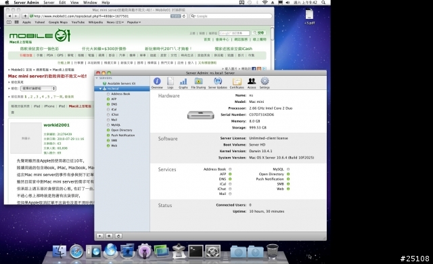Open the Downloads folder stack in Dock
The height and width of the screenshot is (264, 433).
255,252
